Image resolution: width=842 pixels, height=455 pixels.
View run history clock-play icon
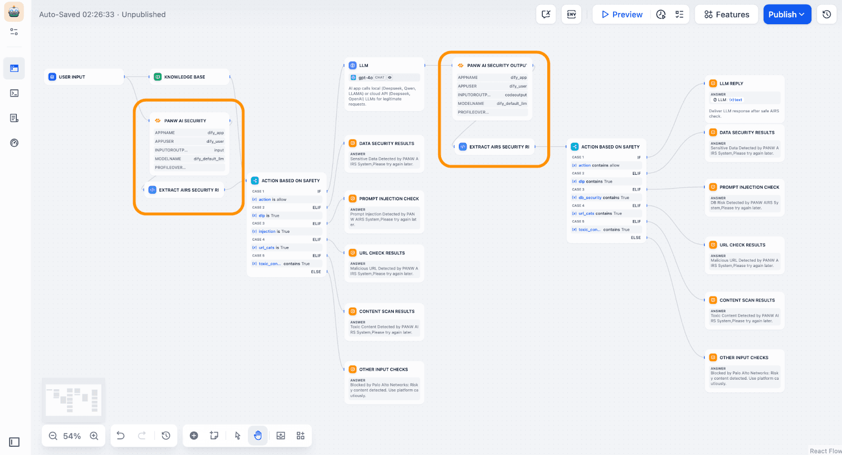[x=661, y=14]
